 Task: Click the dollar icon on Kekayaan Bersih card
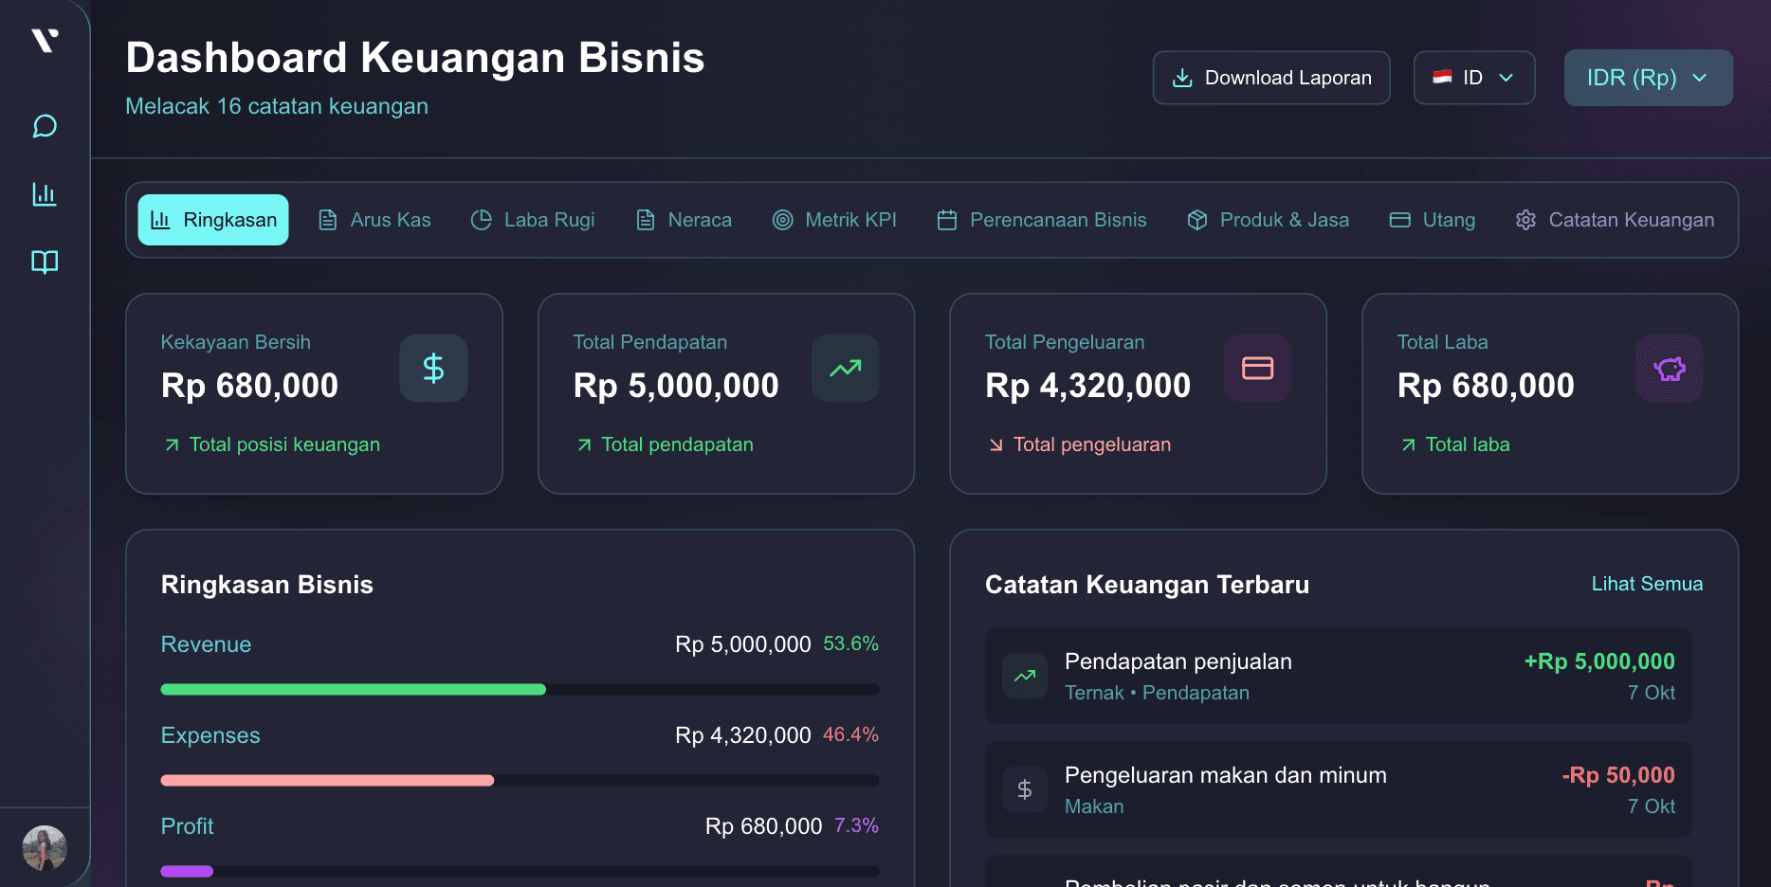433,369
